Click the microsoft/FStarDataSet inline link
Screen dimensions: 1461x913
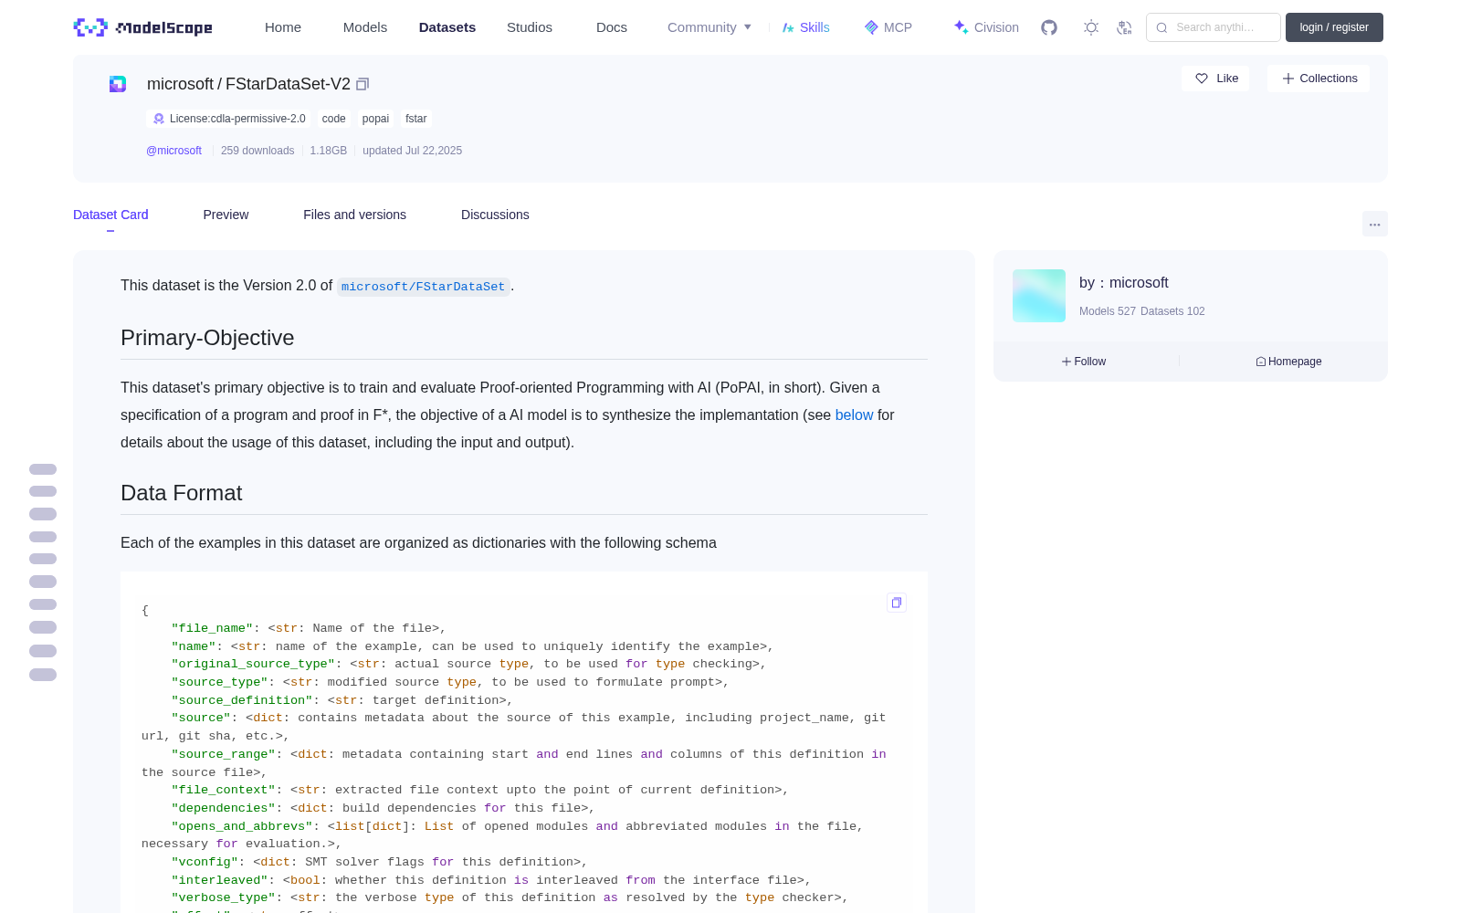tap(423, 287)
